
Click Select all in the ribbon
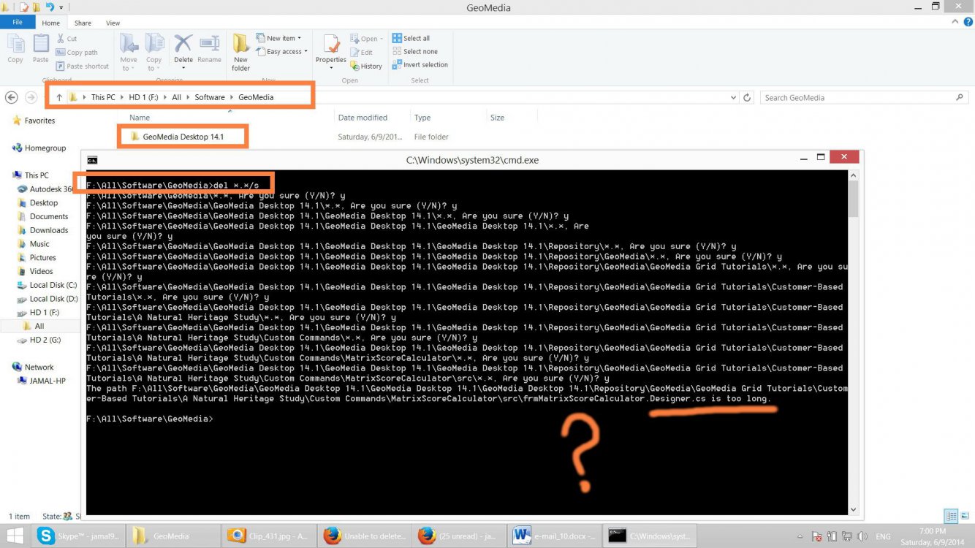pyautogui.click(x=411, y=38)
